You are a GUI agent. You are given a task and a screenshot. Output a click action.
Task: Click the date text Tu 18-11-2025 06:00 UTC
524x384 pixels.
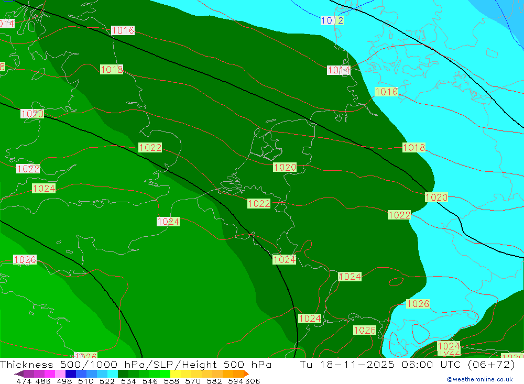tap(380, 365)
